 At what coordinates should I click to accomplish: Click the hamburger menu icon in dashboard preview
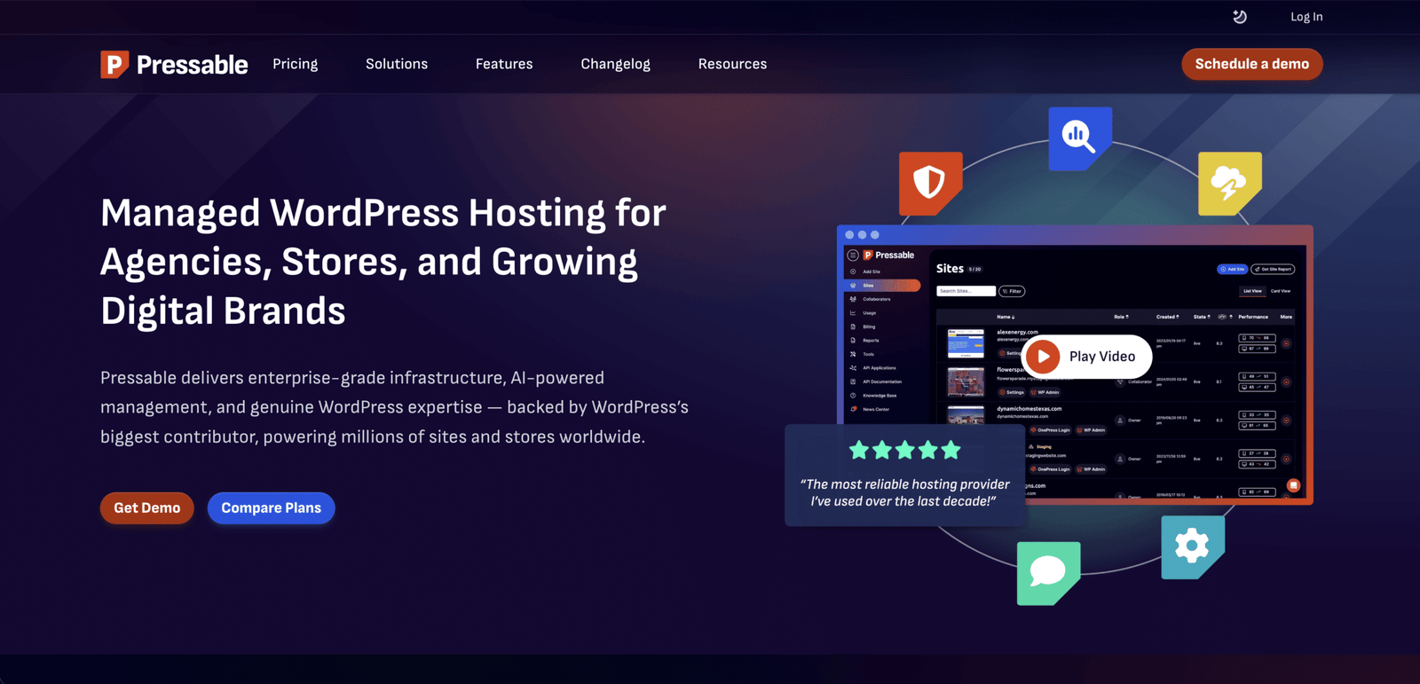[853, 255]
